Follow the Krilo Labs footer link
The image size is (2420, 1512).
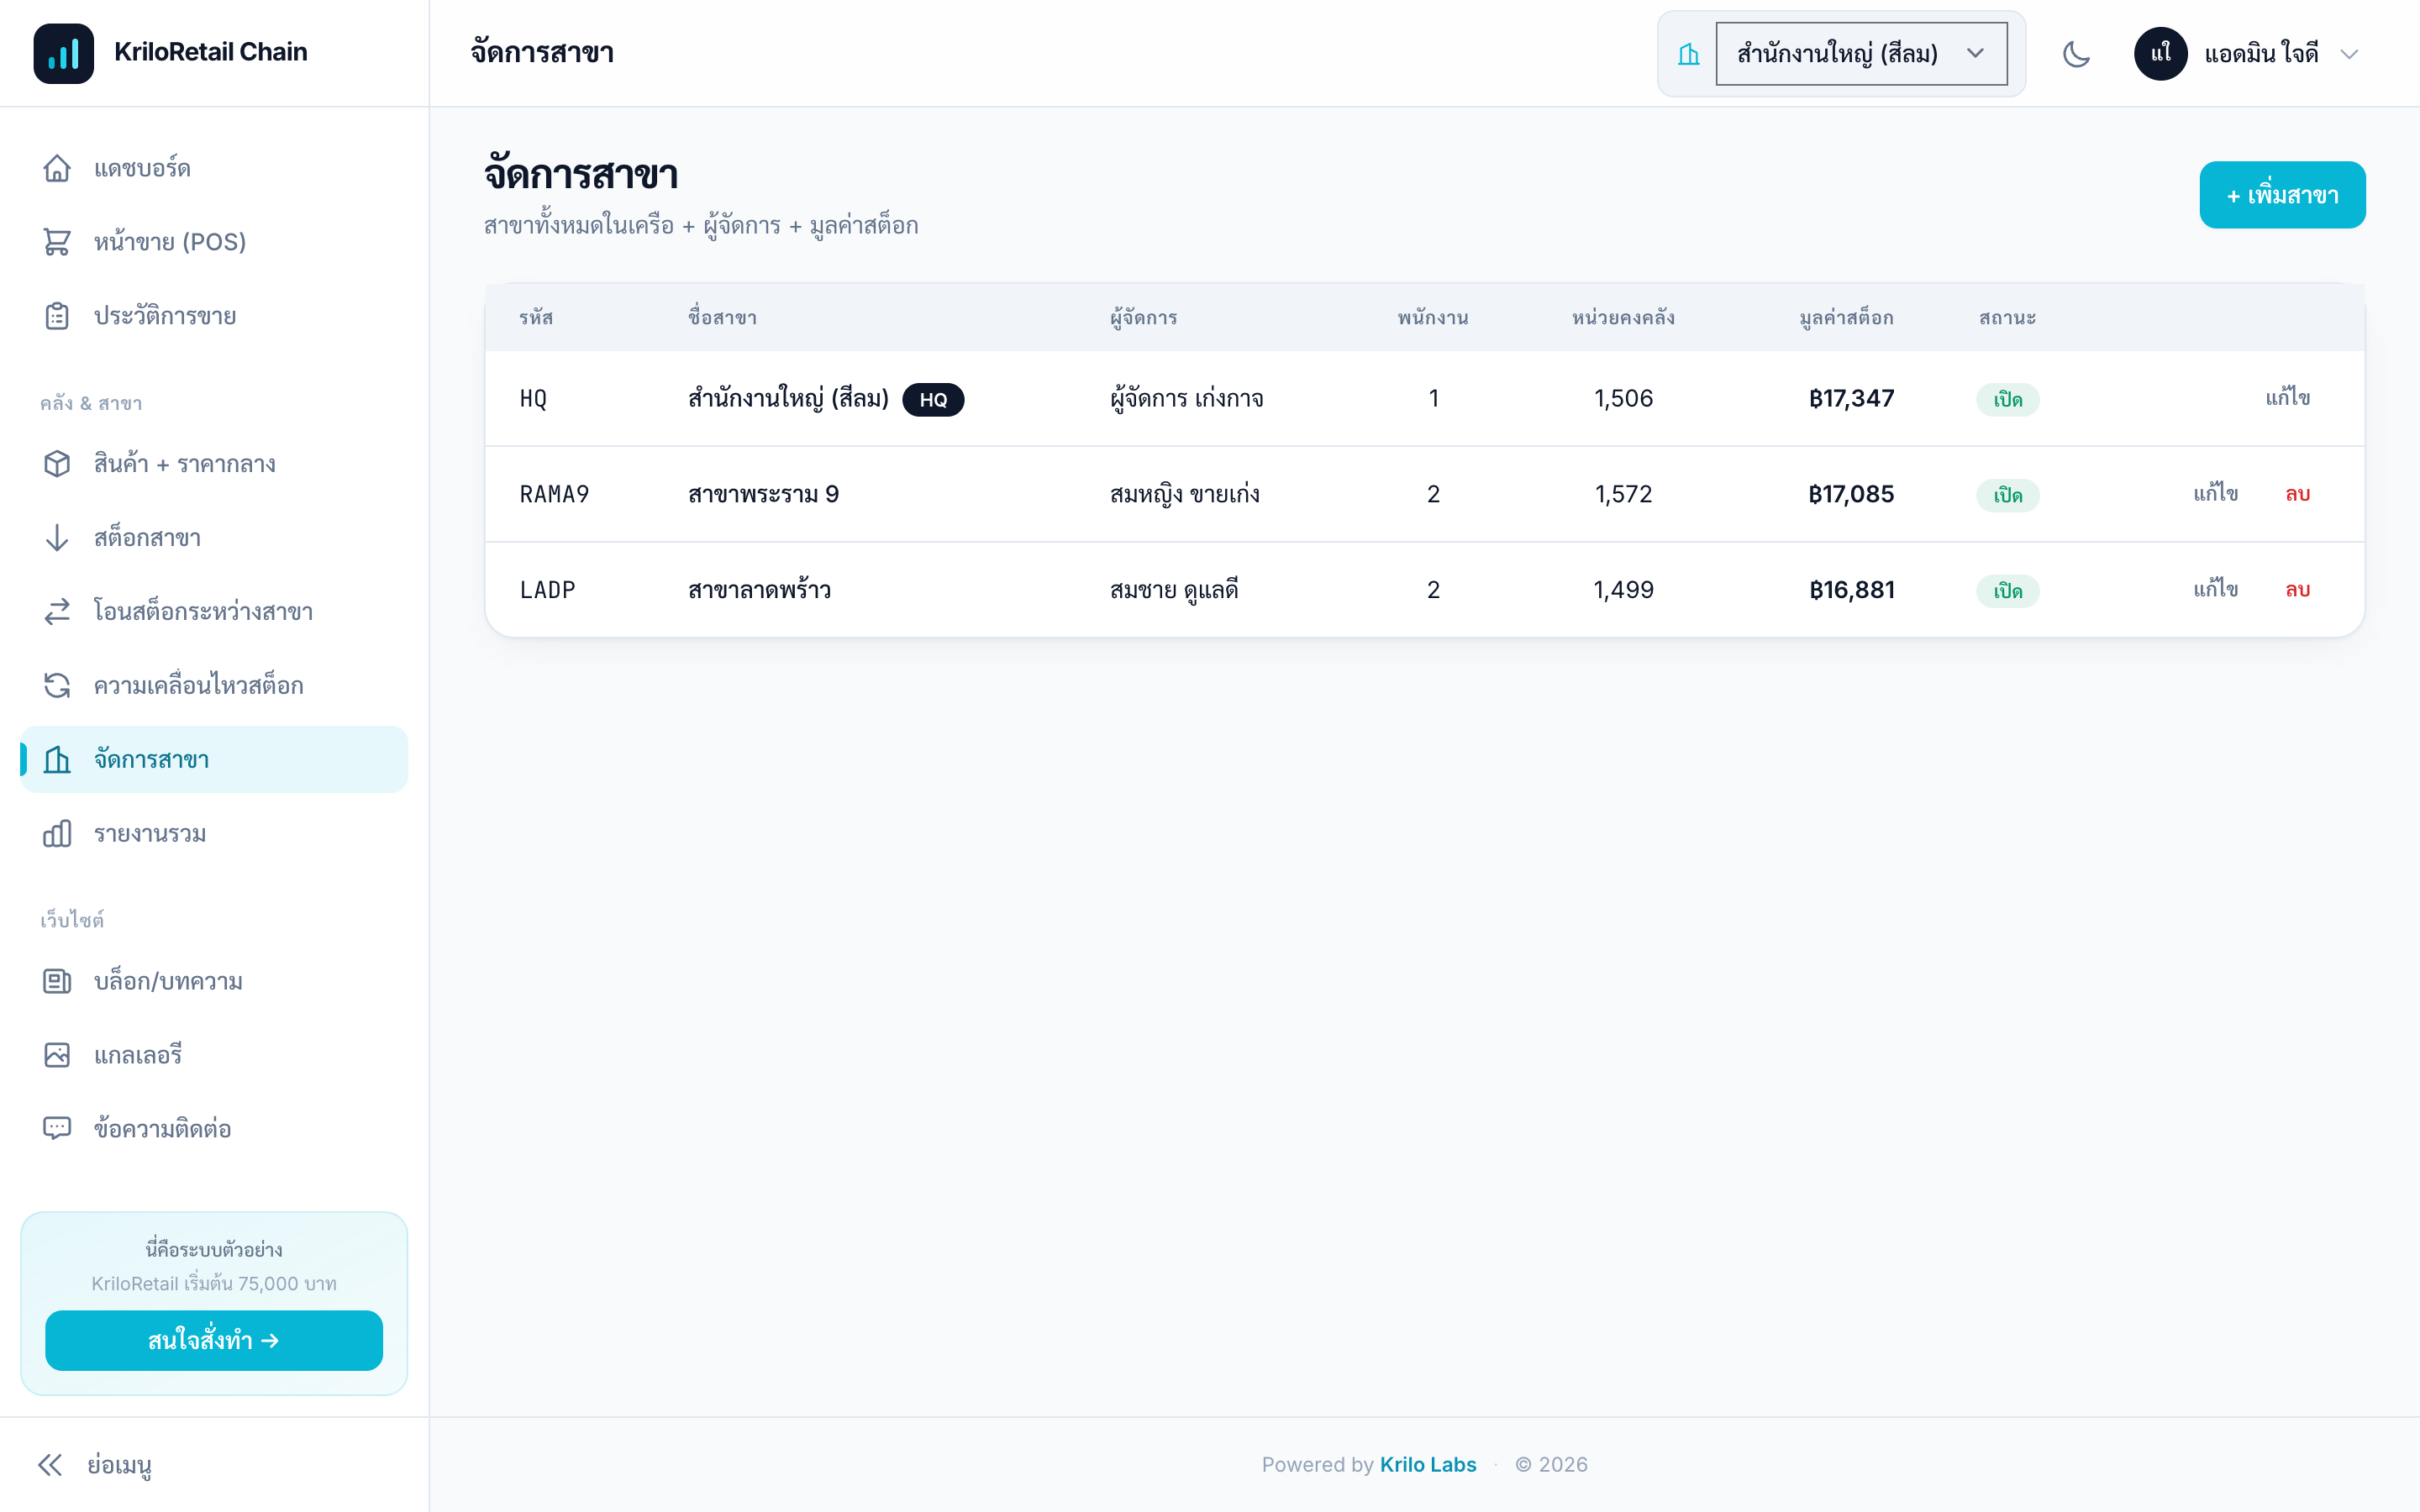pos(1427,1464)
